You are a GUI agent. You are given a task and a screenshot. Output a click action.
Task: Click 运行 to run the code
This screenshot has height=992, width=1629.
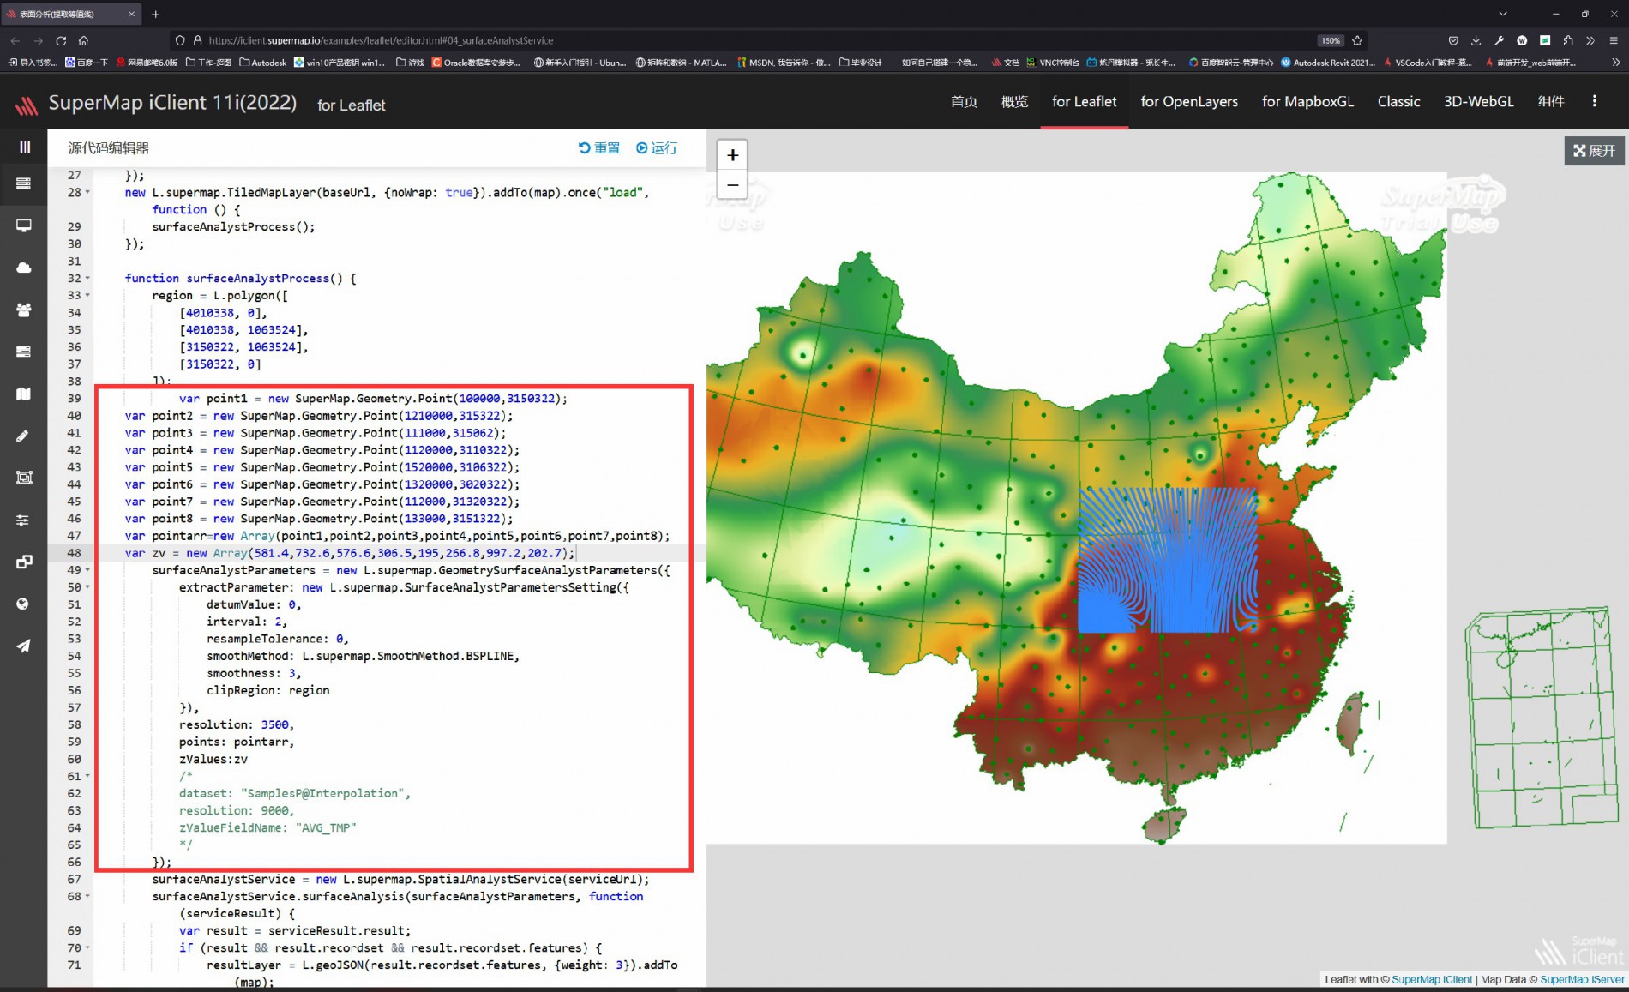(x=656, y=147)
